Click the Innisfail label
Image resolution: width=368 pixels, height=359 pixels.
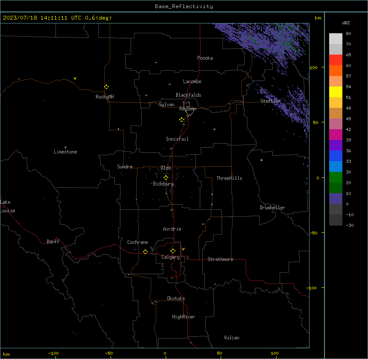pyautogui.click(x=177, y=139)
